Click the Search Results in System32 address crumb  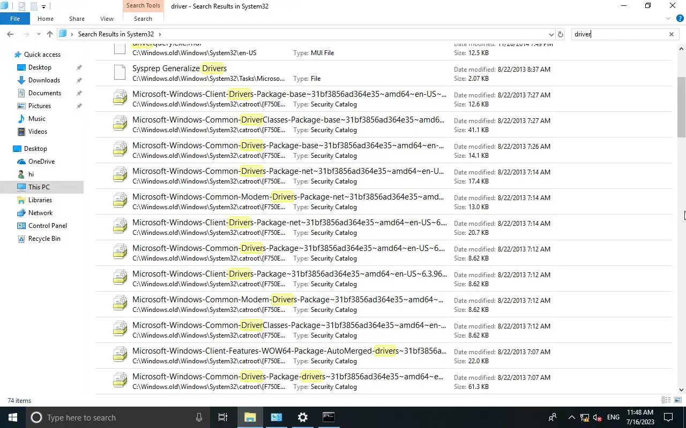[x=116, y=34]
